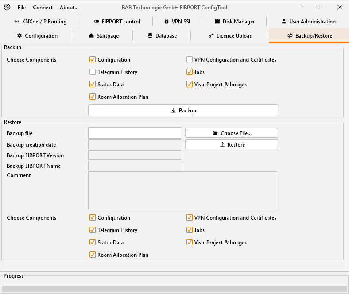
Task: Click the Disk Manager save icon
Action: point(218,22)
